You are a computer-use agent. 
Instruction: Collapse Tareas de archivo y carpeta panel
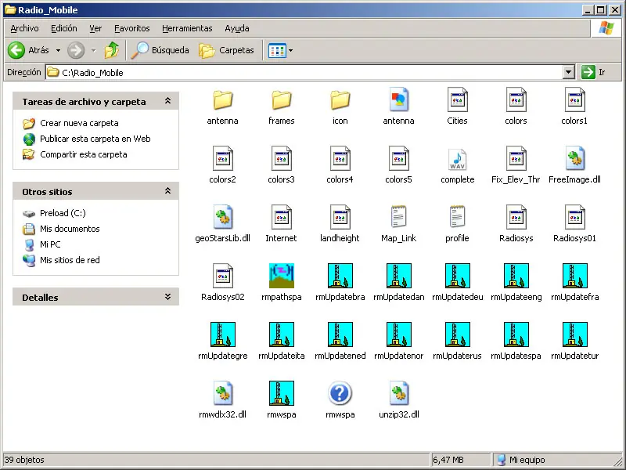(x=168, y=101)
